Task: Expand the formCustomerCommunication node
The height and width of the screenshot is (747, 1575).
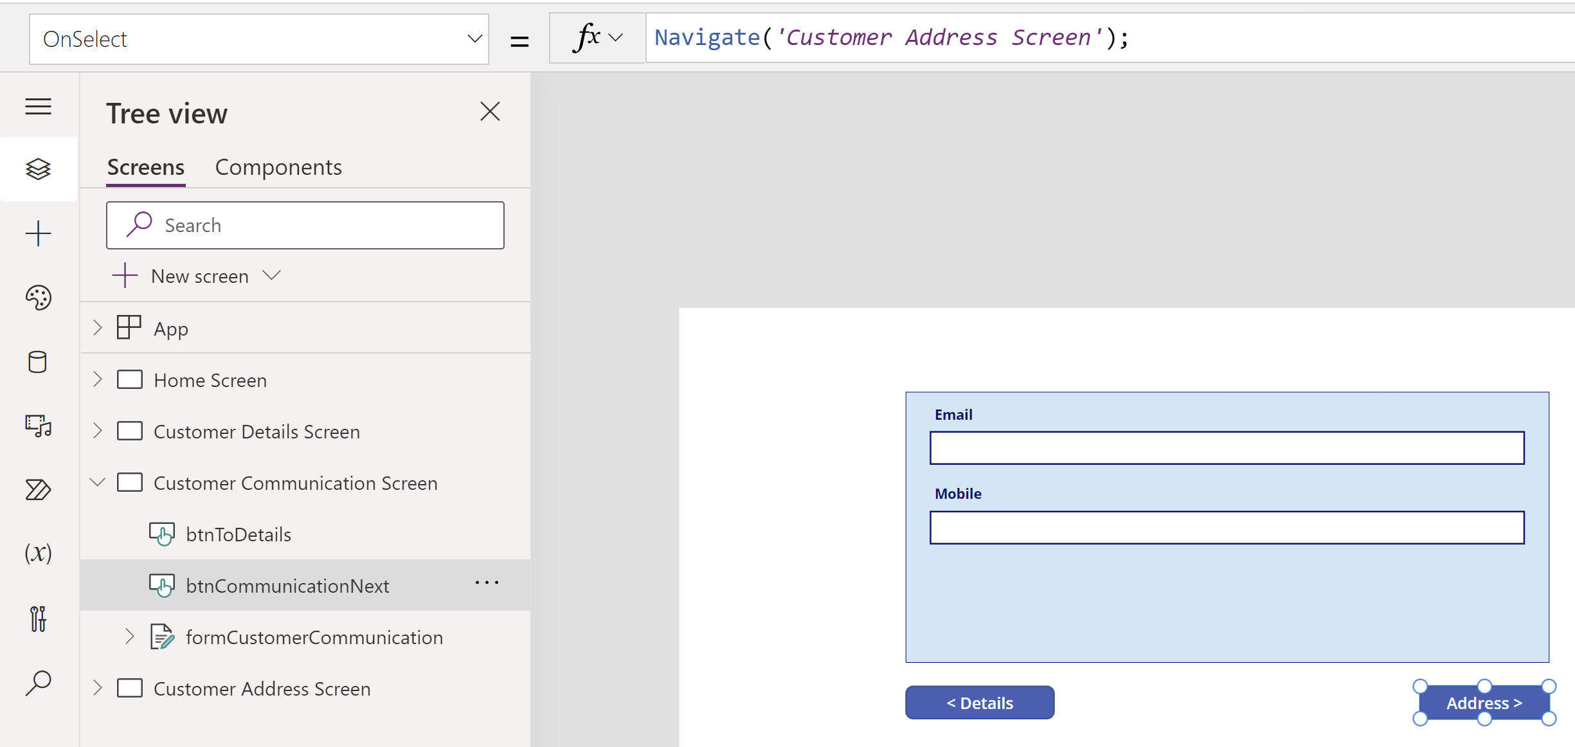Action: (129, 636)
